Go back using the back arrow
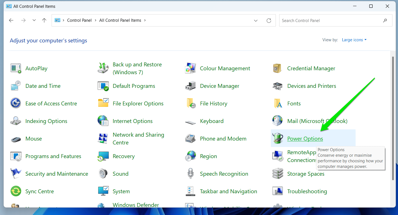This screenshot has height=215, width=398. click(x=11, y=20)
